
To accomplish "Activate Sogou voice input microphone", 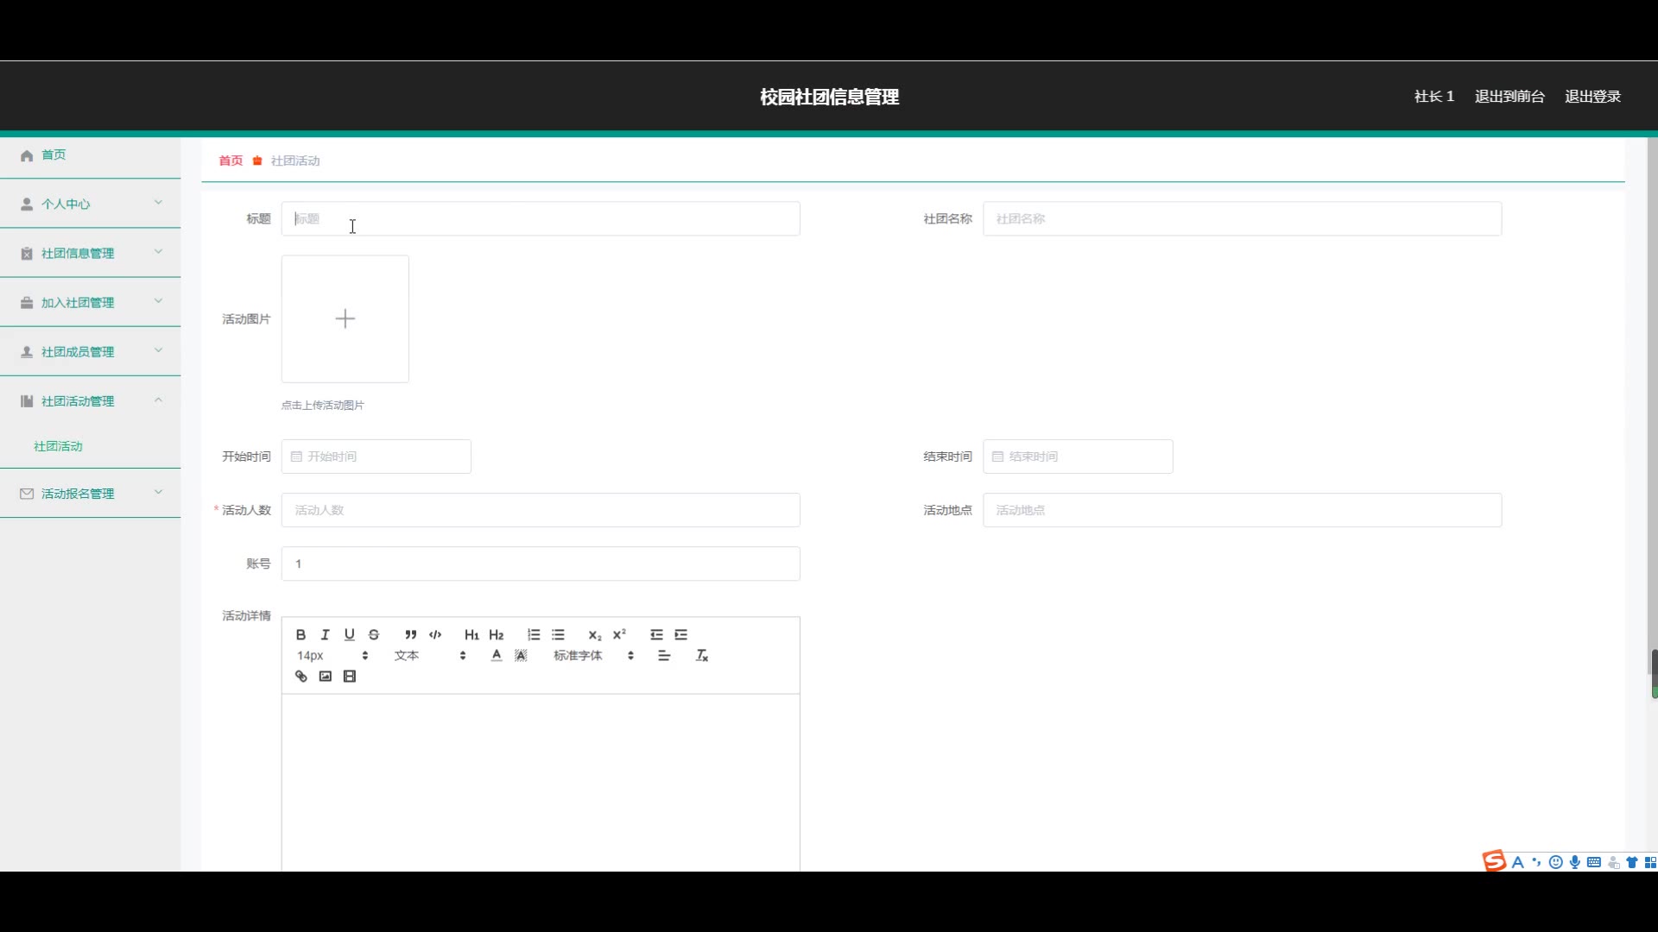I will point(1575,862).
